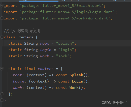Click the routers variable name
This screenshot has height=107, width=131.
pyautogui.click(x=46, y=69)
